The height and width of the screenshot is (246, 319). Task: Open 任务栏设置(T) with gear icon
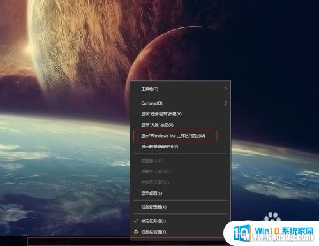181,232
